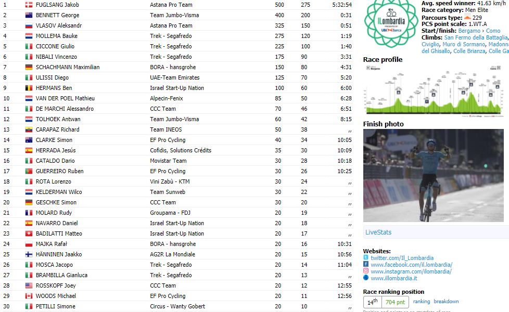Open the Groupama - FDJ team link
Image resolution: width=509 pixels, height=312 pixels.
coord(170,213)
